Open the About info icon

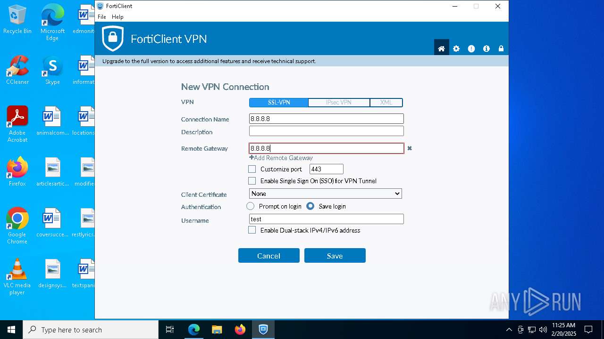(487, 48)
